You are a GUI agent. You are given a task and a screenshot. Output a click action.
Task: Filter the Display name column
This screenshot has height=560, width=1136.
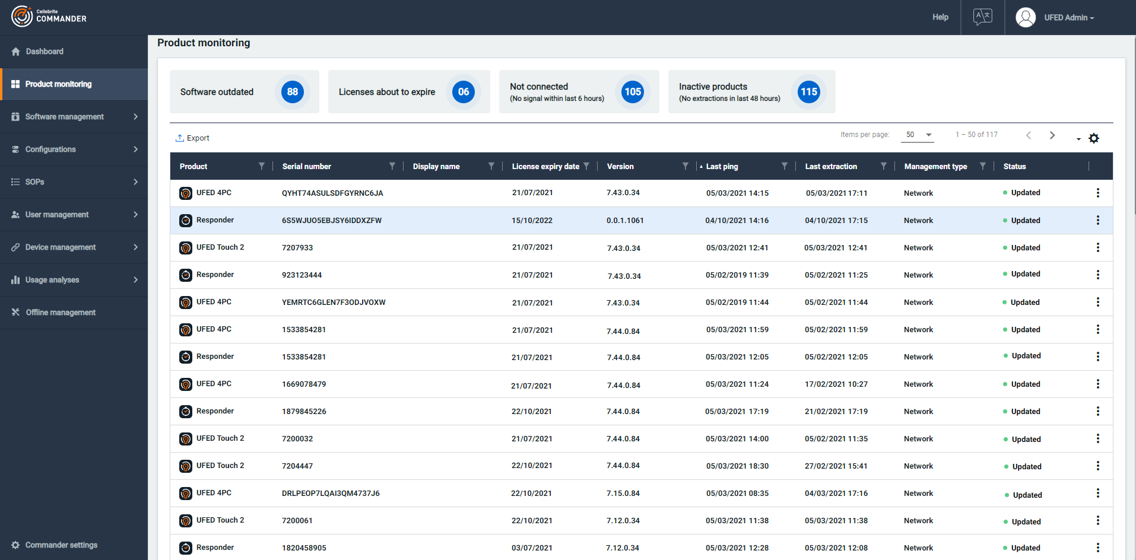[x=491, y=166]
